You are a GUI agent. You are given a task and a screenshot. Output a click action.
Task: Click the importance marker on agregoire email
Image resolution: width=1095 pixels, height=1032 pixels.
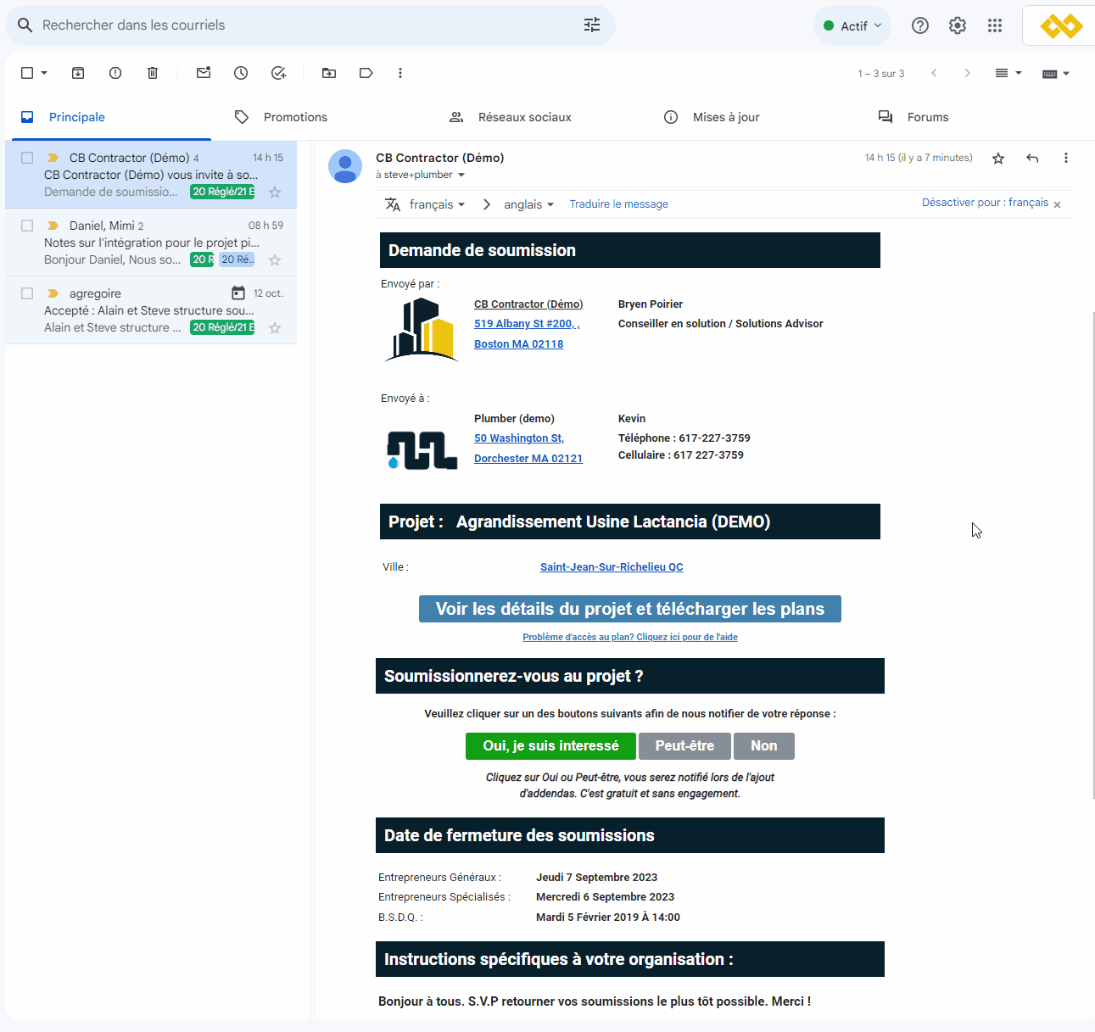coord(53,293)
